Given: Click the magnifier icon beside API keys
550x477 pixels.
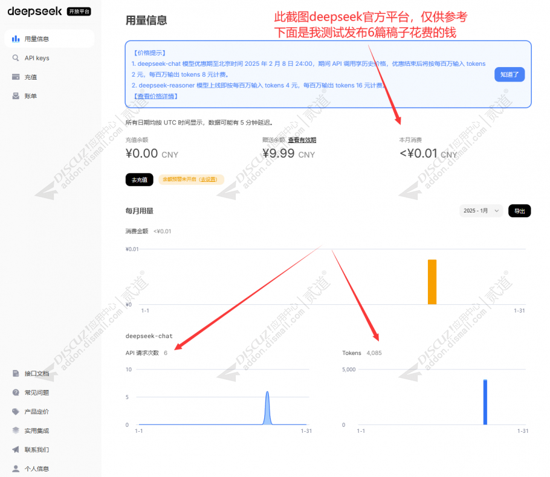Looking at the screenshot, I should pos(16,58).
